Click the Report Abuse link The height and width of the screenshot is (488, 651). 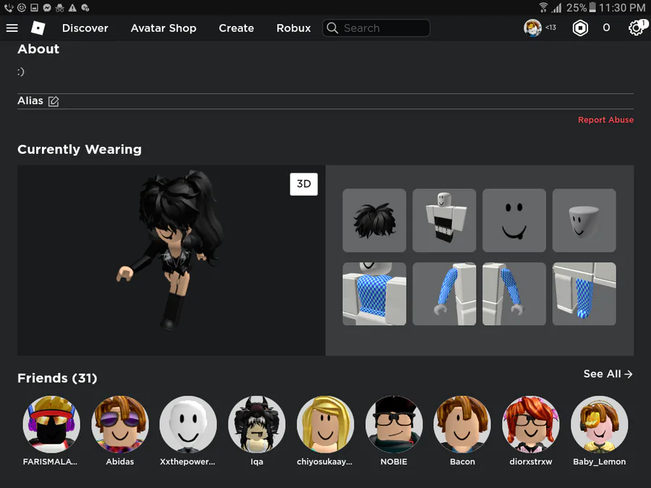605,120
